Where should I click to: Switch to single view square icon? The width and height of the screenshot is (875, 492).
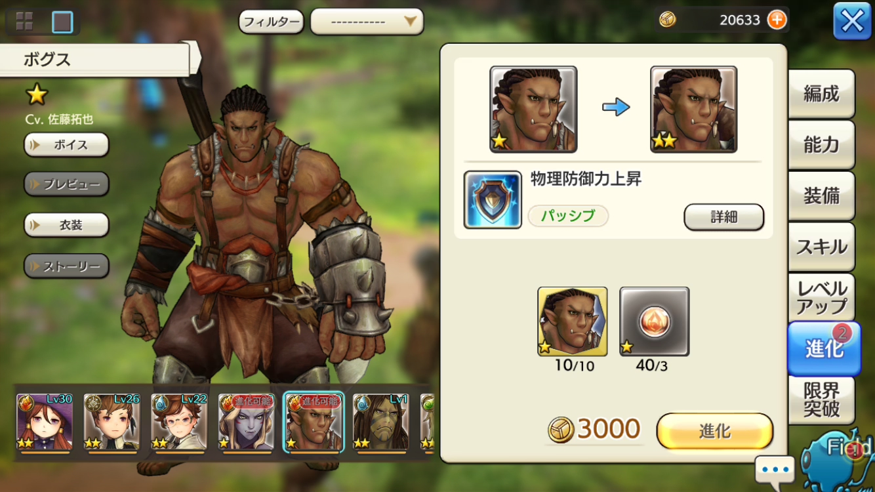coord(62,22)
